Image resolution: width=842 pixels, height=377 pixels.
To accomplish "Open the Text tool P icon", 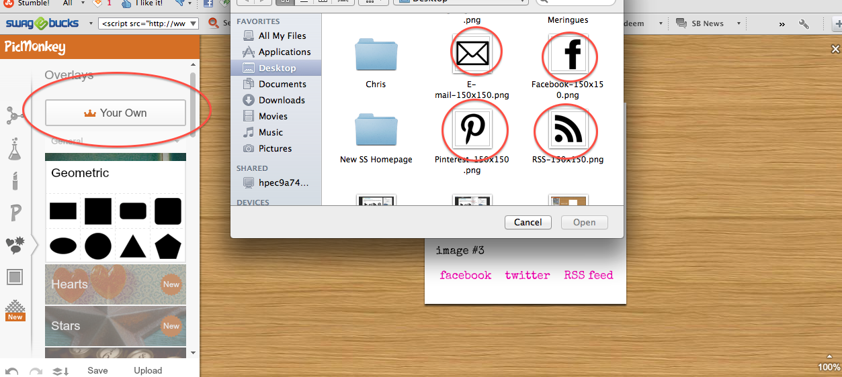I will pos(15,213).
